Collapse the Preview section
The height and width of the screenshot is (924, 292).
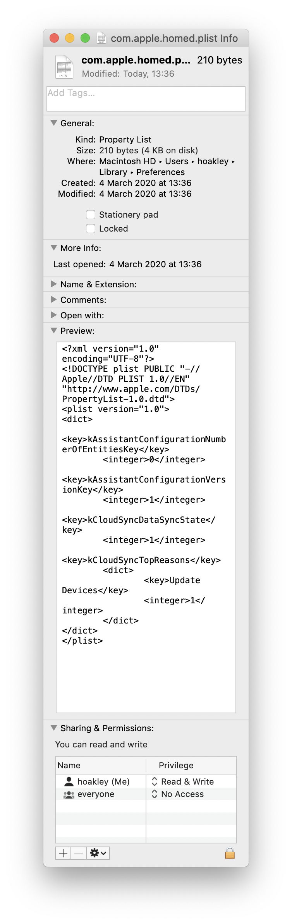click(54, 331)
